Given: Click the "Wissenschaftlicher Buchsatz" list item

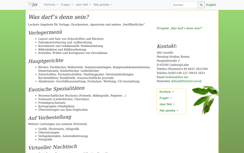Looking at the screenshot, I should pos(82,95).
